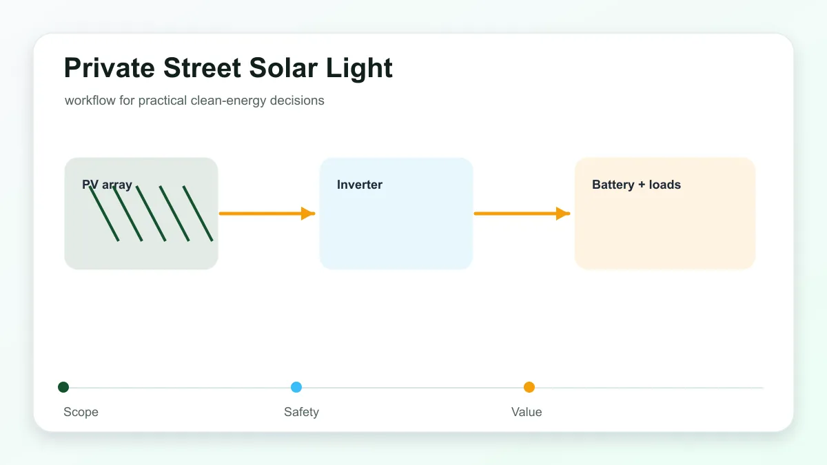Click the title Private Street Solar Light
827x465 pixels.
pos(228,69)
